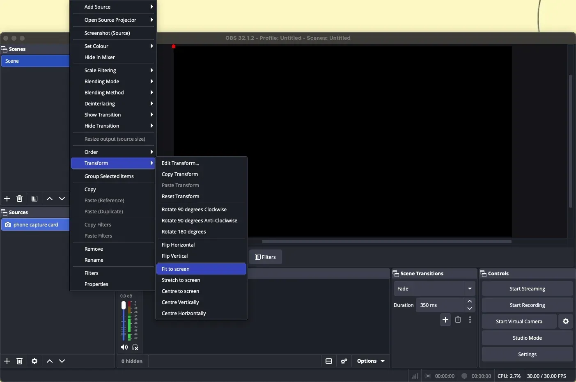Open the mixer Options dropdown

(x=372, y=361)
